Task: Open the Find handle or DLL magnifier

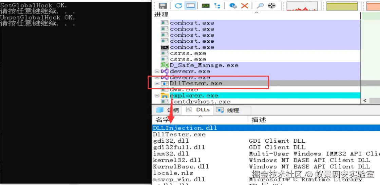Action: click(x=260, y=5)
